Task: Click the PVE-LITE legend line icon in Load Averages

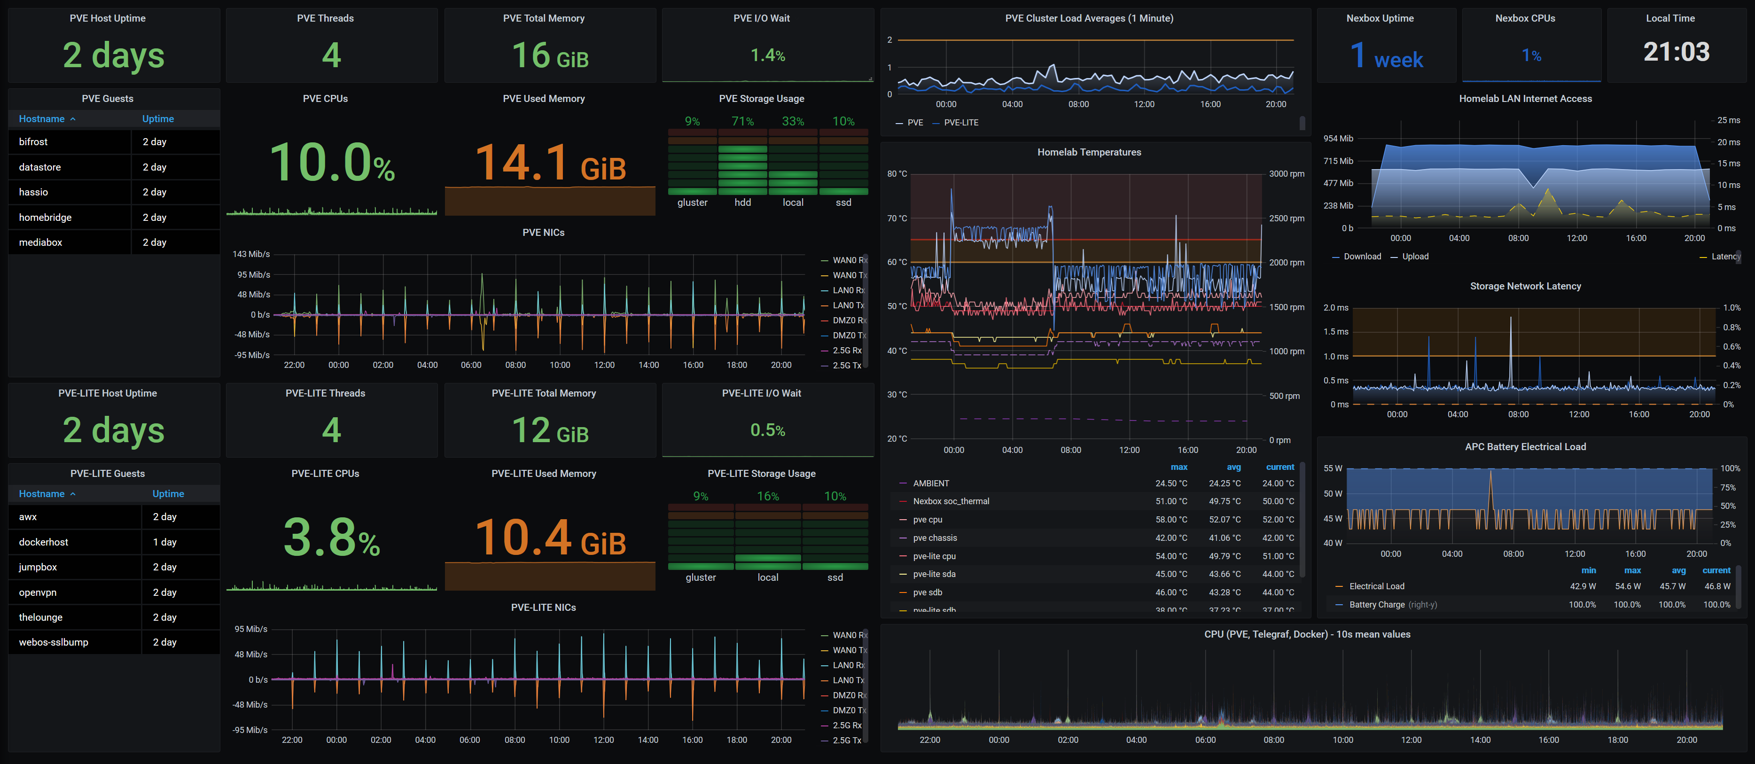Action: (x=936, y=124)
